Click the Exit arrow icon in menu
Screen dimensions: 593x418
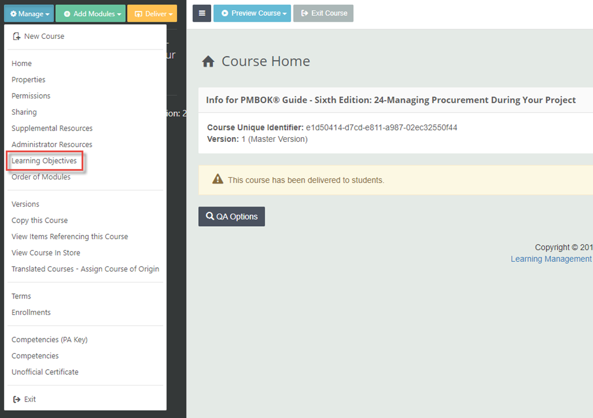16,399
